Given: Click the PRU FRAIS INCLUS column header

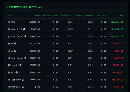Looking at the screenshot, I should click(x=51, y=16).
